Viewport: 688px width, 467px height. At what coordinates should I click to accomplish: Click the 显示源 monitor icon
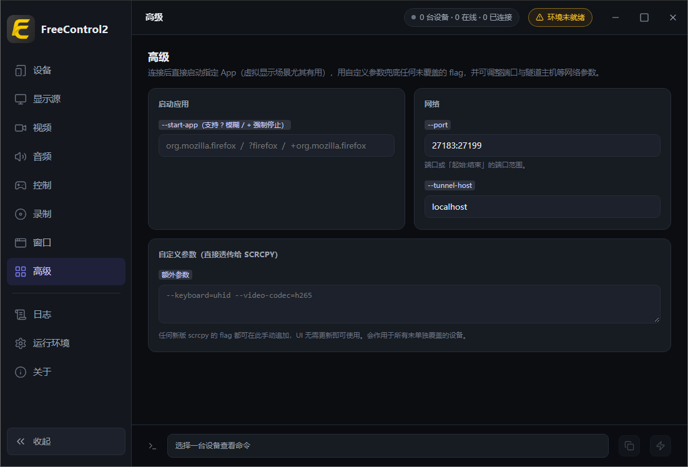click(x=20, y=99)
